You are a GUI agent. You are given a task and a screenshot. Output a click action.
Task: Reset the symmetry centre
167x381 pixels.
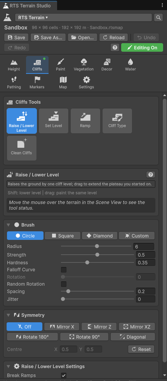[x=141, y=349]
